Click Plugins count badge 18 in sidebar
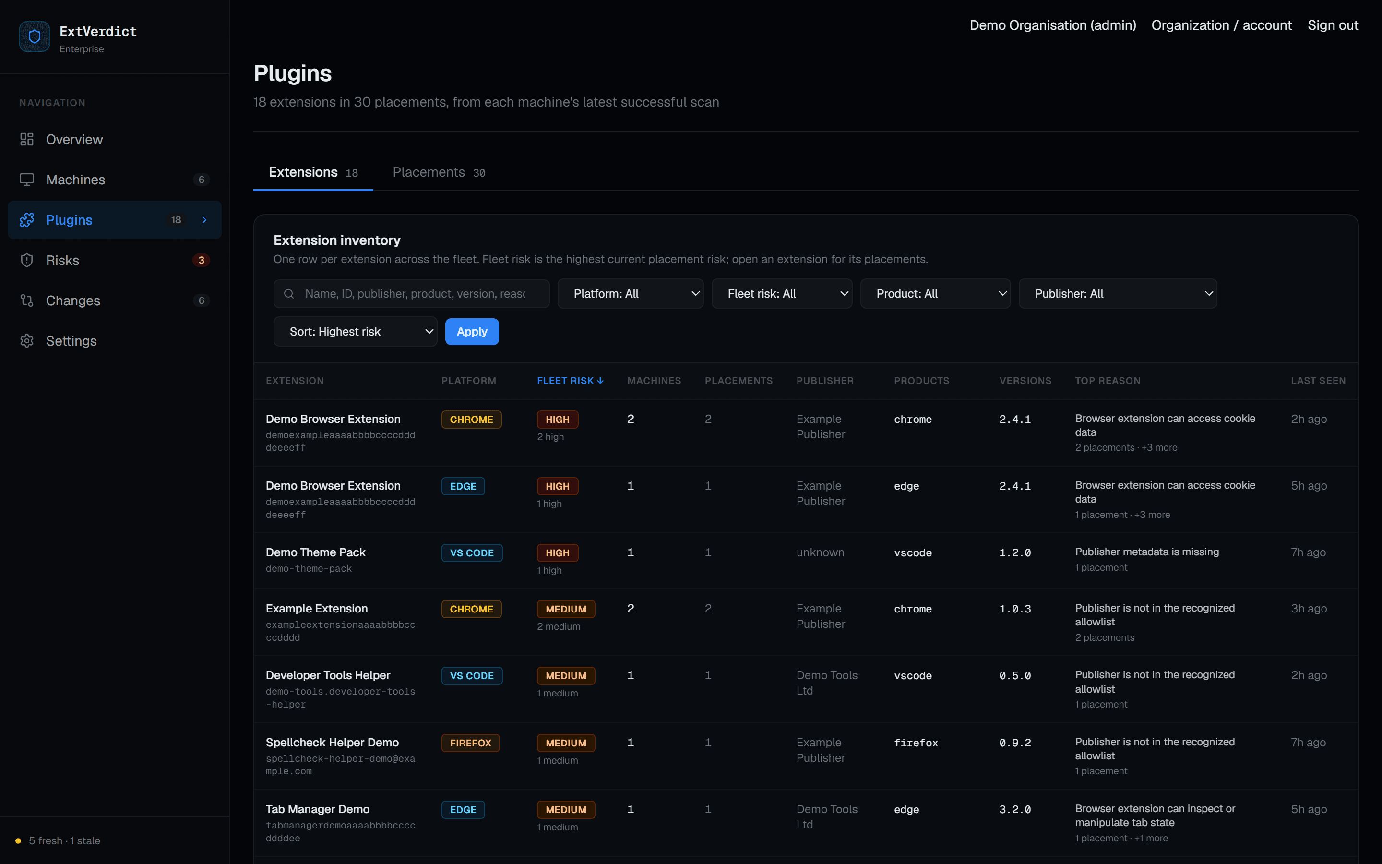This screenshot has width=1382, height=864. point(176,220)
